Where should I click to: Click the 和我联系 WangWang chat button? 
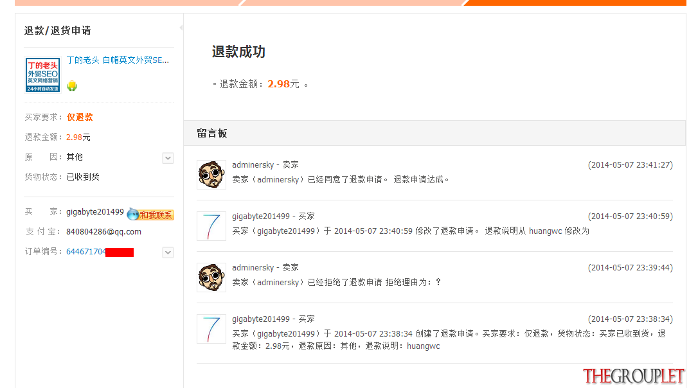pos(150,215)
